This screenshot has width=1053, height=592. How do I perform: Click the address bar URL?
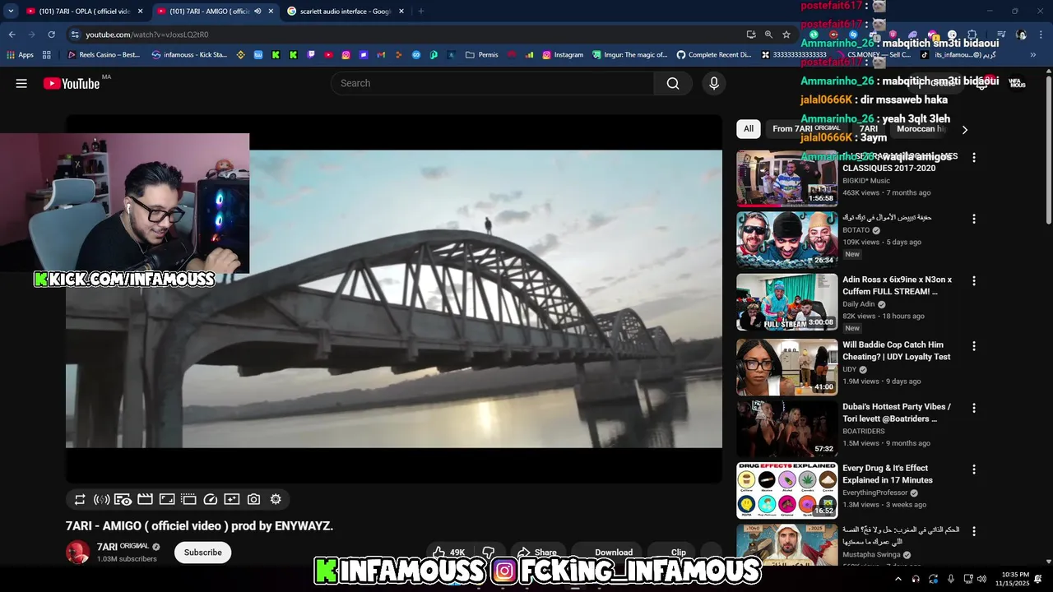click(x=146, y=35)
